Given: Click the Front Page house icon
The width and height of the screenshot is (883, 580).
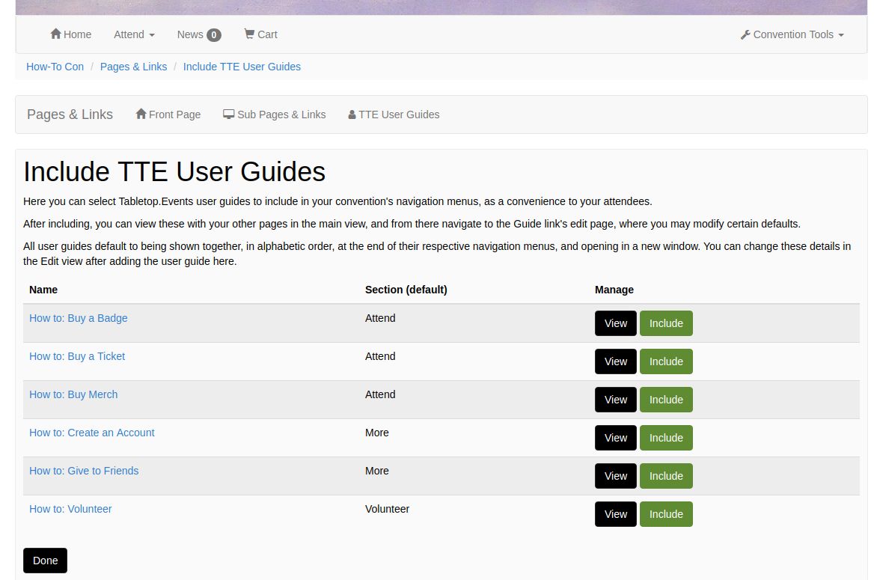Looking at the screenshot, I should pyautogui.click(x=141, y=115).
